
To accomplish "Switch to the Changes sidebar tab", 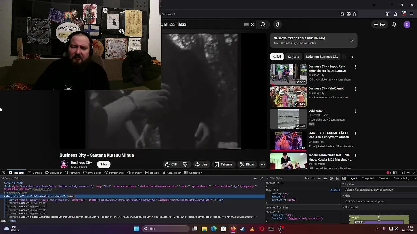I will (383, 178).
